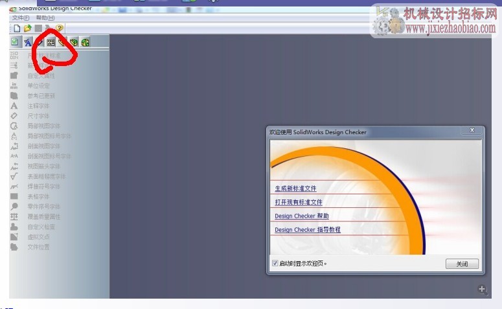Open the 文件(F) menu
Viewport: 502px width, 309px height.
(21, 17)
